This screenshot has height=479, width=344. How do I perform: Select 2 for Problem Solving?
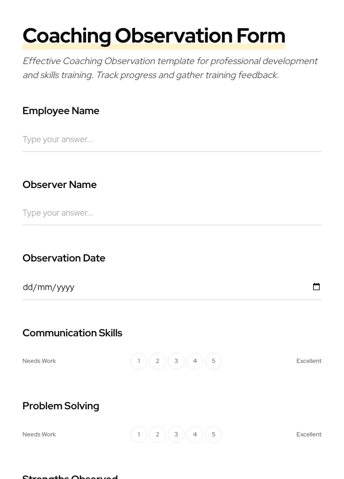pos(158,435)
